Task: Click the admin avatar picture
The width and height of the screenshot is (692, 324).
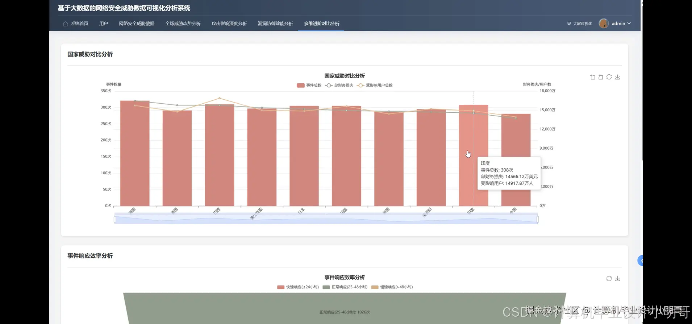Action: click(604, 23)
